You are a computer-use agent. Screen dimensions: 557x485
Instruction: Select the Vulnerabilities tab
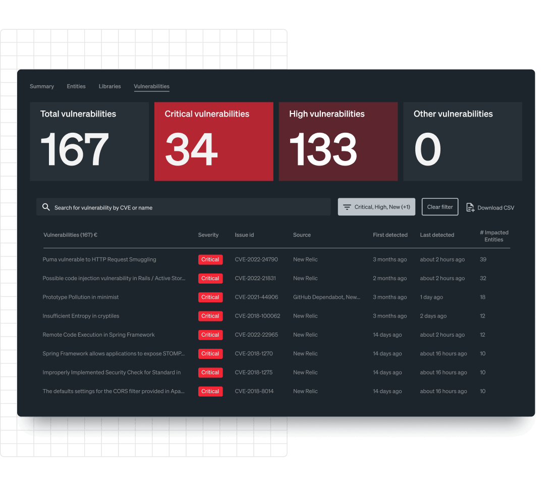(152, 86)
